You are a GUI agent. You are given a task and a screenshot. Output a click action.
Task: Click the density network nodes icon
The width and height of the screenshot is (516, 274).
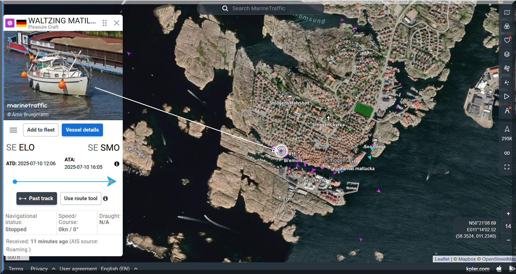(507, 82)
